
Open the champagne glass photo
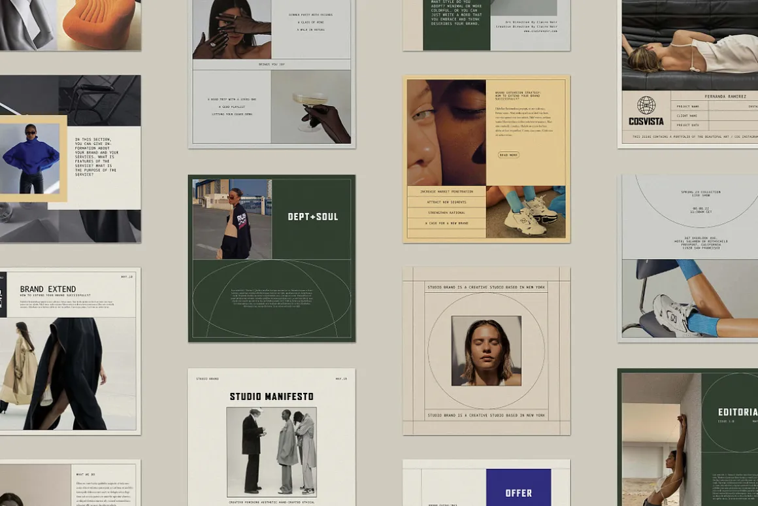pos(311,107)
